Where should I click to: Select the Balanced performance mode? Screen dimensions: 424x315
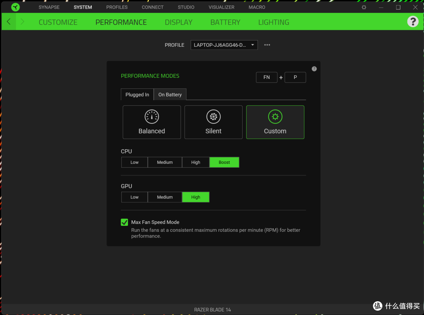152,122
